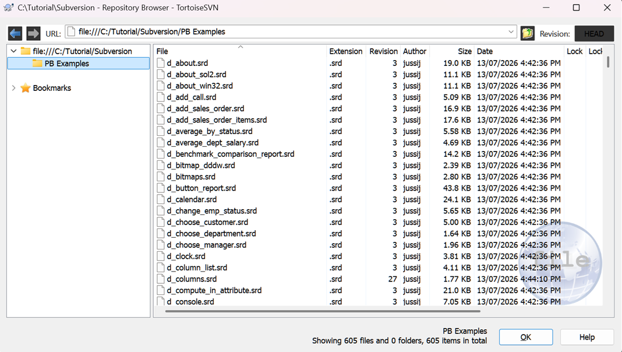Expand the Bookmarks tree node

point(13,87)
